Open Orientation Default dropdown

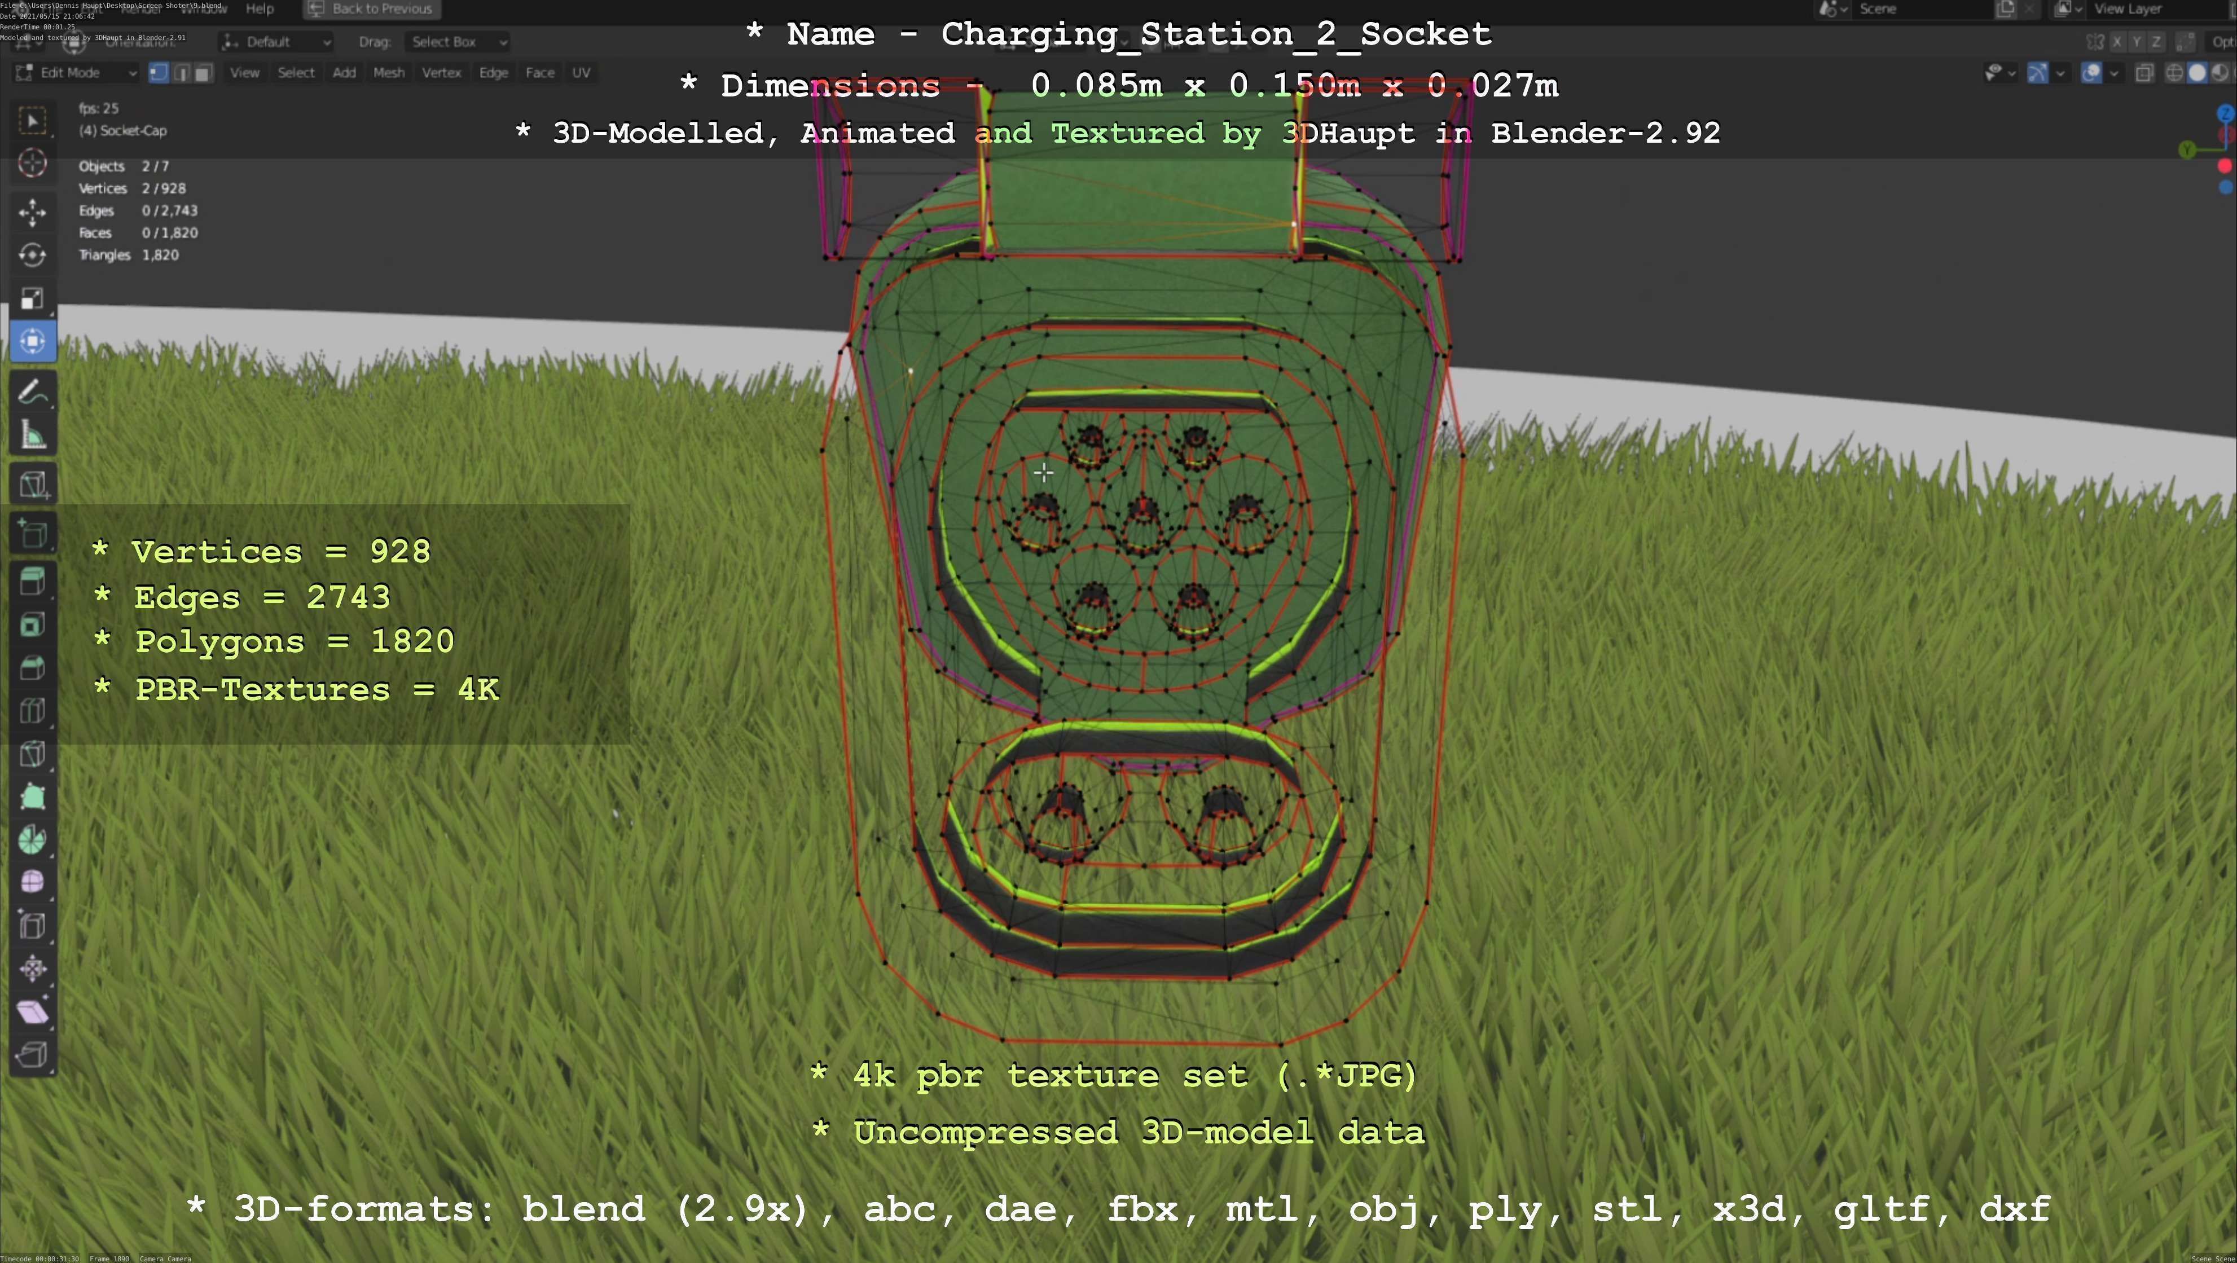coord(276,42)
